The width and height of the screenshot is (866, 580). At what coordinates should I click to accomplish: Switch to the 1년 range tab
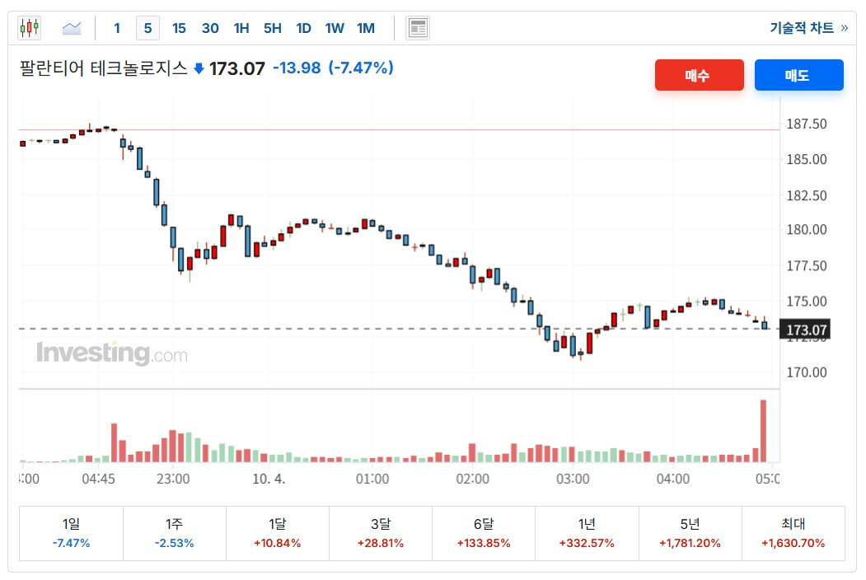587,533
